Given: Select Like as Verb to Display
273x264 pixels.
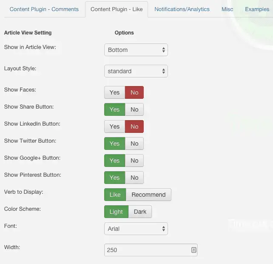Looking at the screenshot, I should 115,195.
